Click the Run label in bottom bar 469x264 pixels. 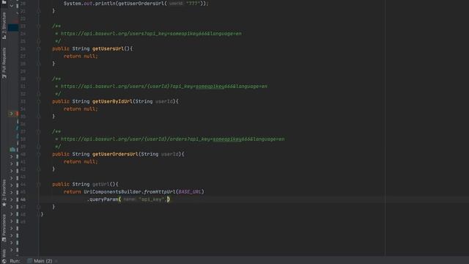click(x=15, y=261)
